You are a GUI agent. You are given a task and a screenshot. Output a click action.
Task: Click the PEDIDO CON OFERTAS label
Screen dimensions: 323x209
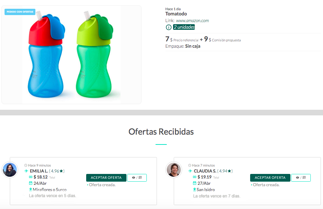coord(20,12)
